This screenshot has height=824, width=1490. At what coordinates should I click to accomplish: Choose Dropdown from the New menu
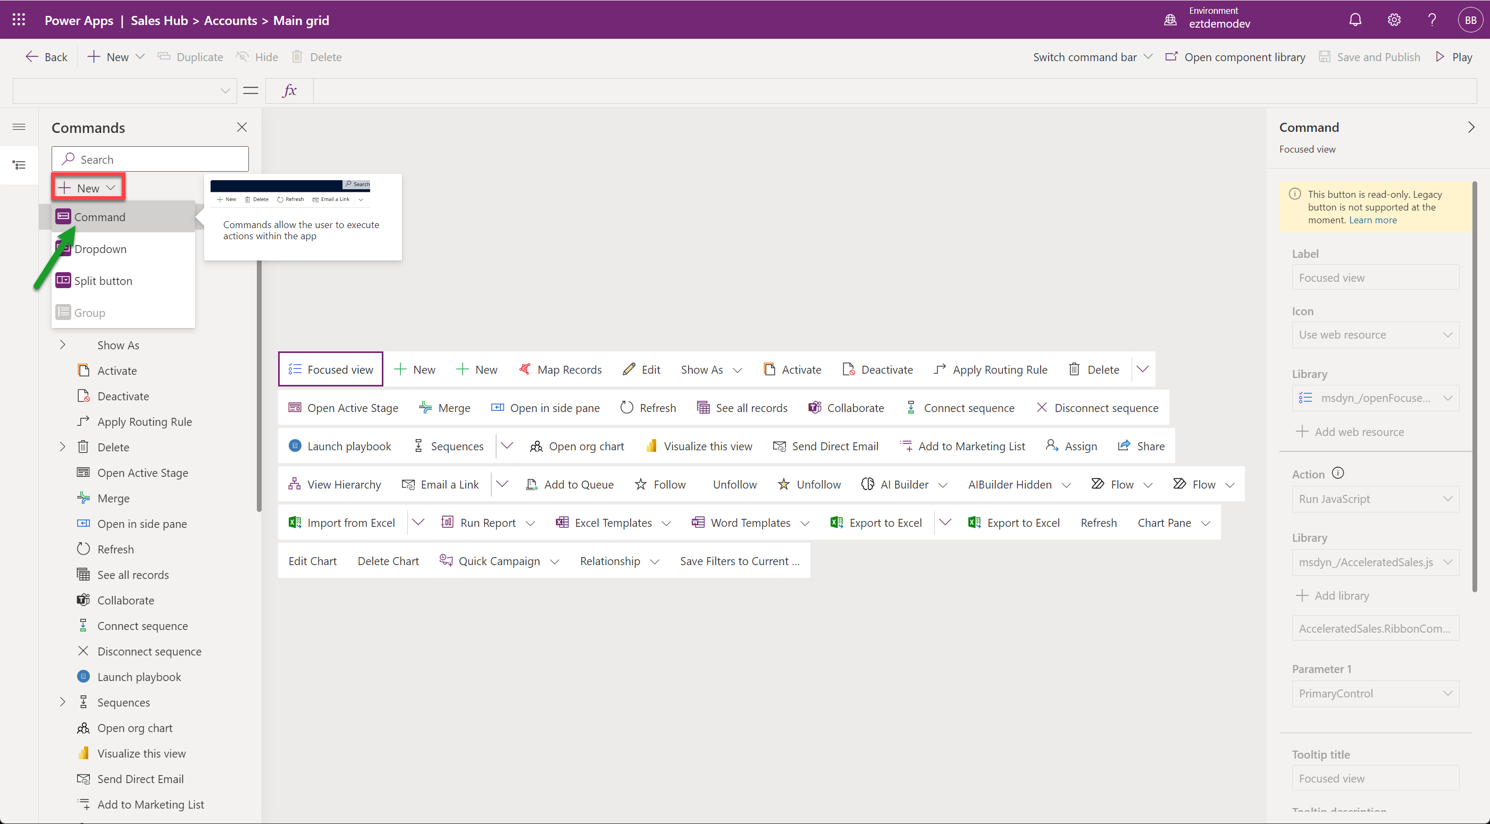(x=100, y=249)
